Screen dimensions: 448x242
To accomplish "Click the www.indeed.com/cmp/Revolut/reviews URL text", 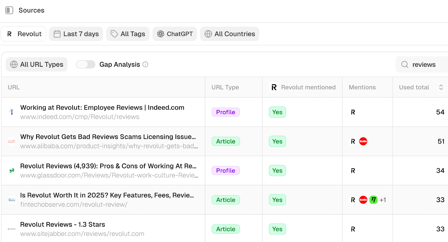I will tap(80, 117).
